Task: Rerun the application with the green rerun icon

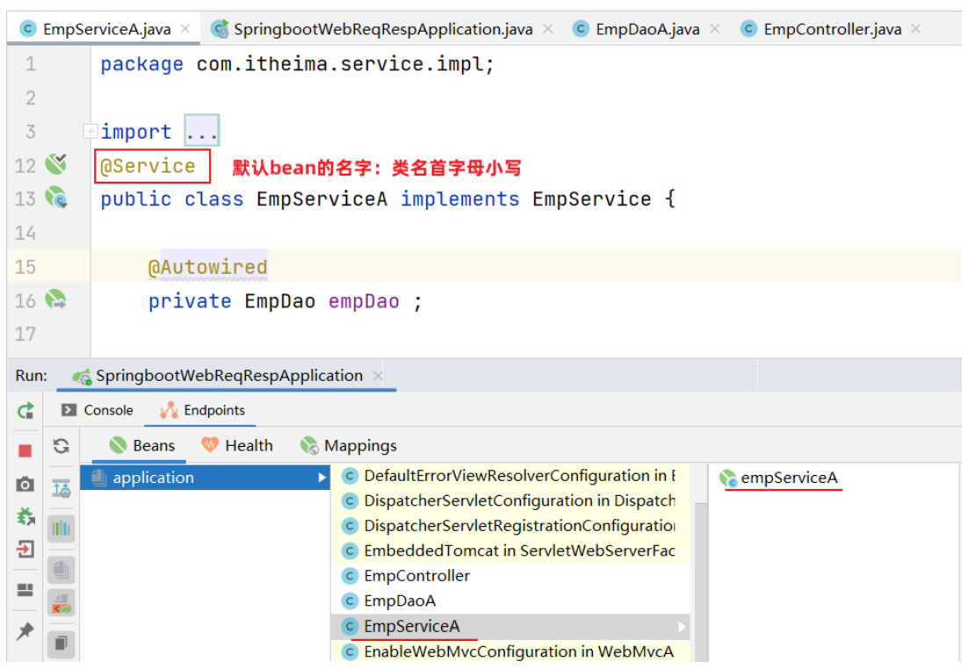Action: 25,410
